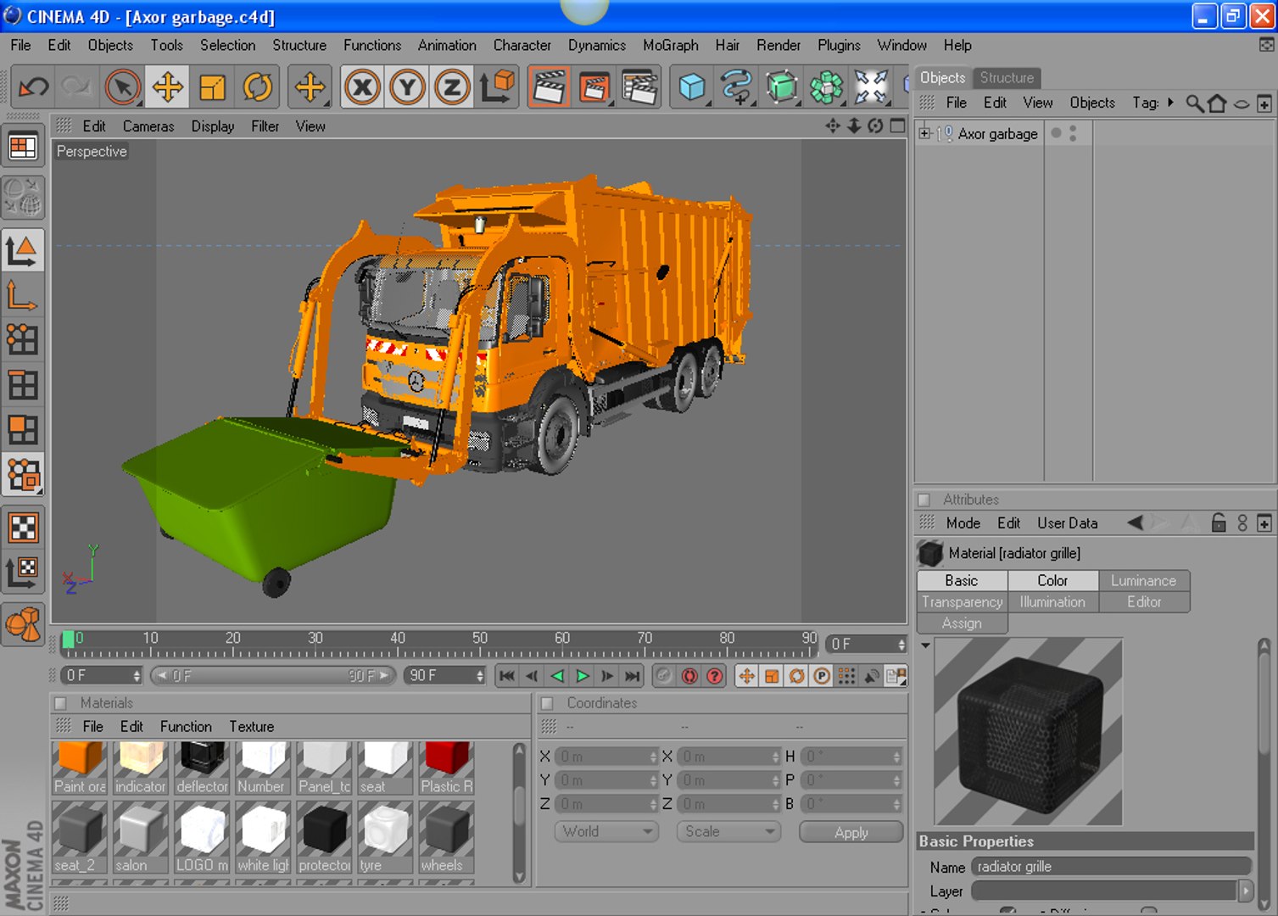Viewport: 1278px width, 916px height.
Task: Click the Play Forwards button
Action: [583, 676]
